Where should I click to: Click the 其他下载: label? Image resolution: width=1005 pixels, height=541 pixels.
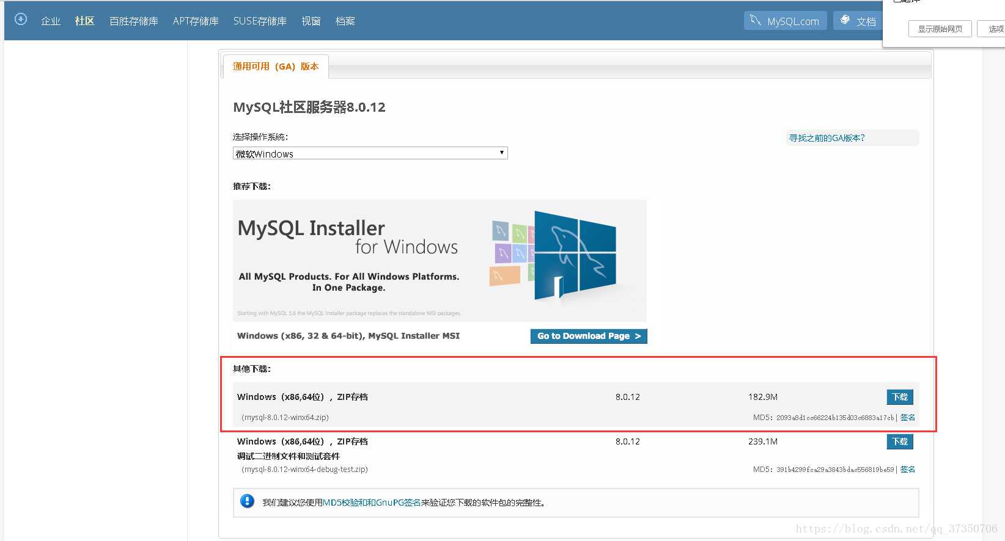[x=252, y=369]
